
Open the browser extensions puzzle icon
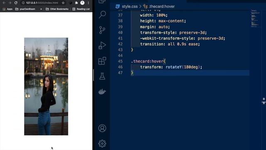point(76,3)
